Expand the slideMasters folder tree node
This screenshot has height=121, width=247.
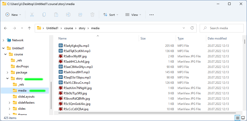click(10, 103)
